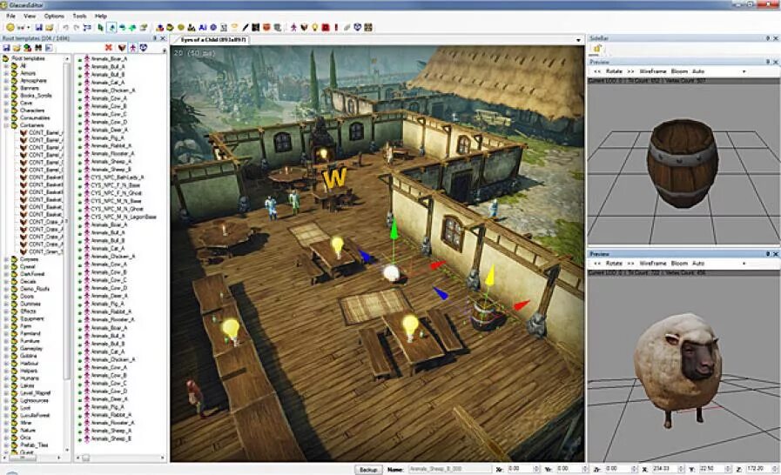Collapse the Containers tree folder
The image size is (781, 475).
coord(6,125)
